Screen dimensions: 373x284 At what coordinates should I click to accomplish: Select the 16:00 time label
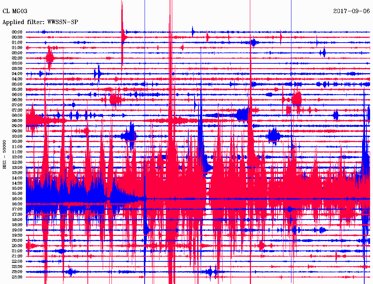click(17, 199)
